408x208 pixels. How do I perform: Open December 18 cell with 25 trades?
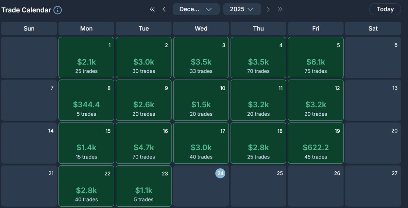[258, 143]
